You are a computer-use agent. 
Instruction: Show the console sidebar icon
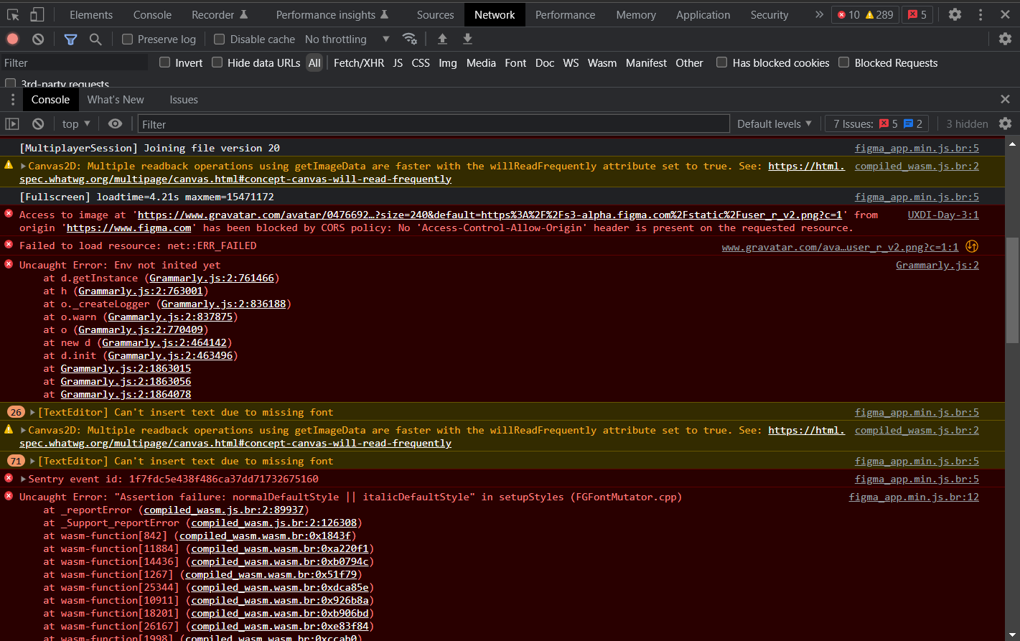(x=12, y=123)
